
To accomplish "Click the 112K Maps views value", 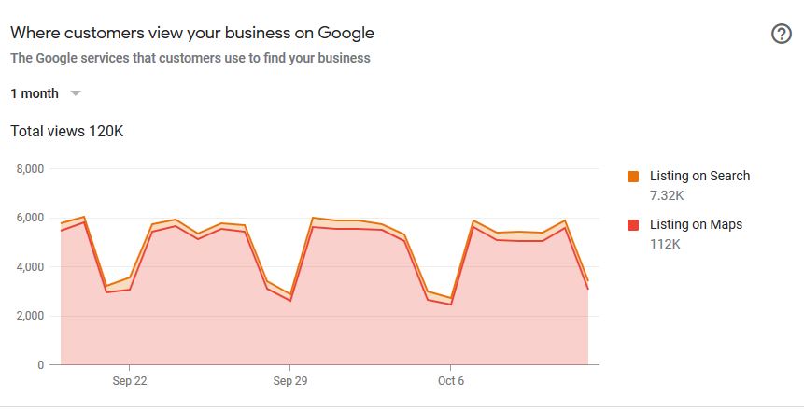I will pos(664,244).
